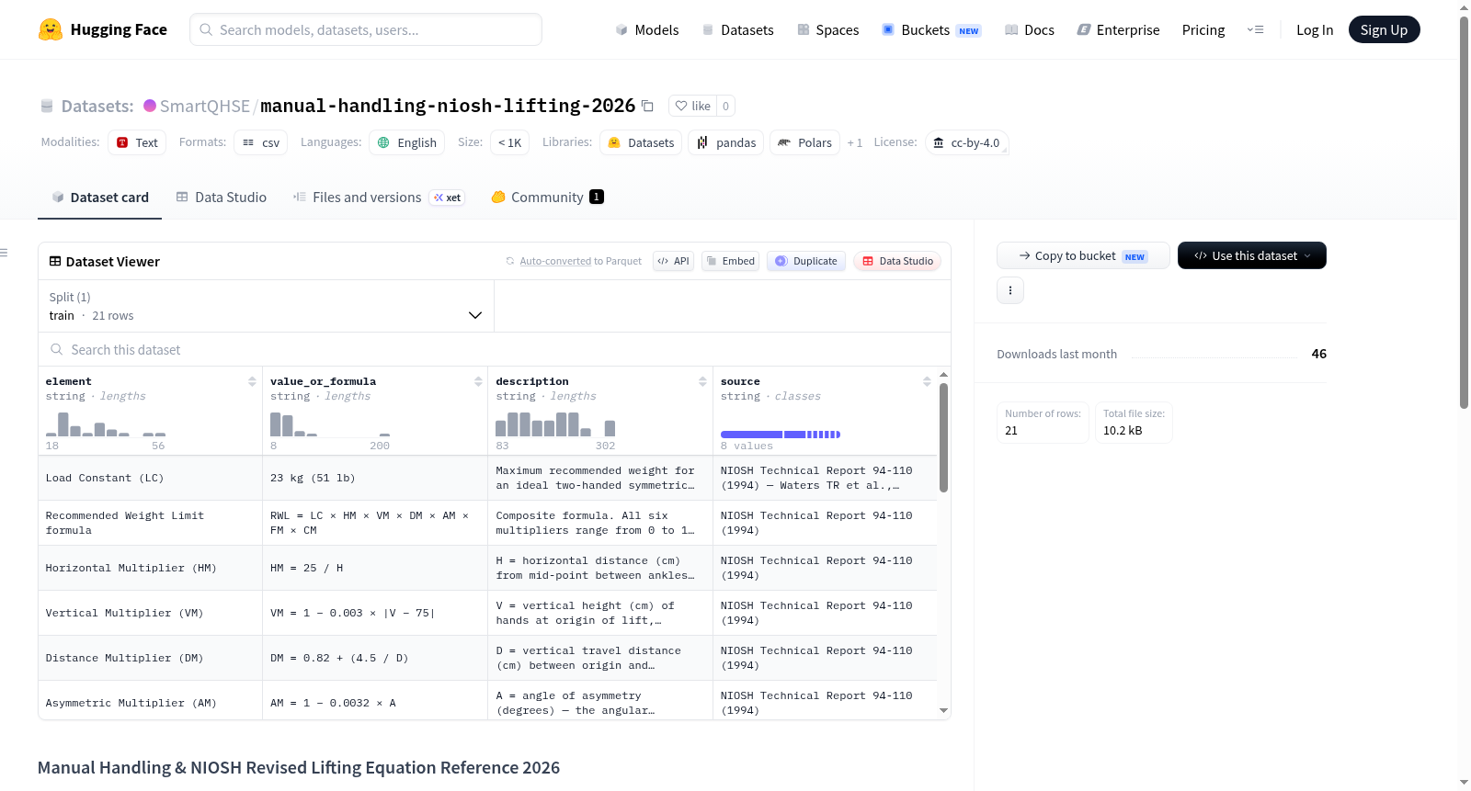Open the navigation overflow menu icon

(1255, 29)
